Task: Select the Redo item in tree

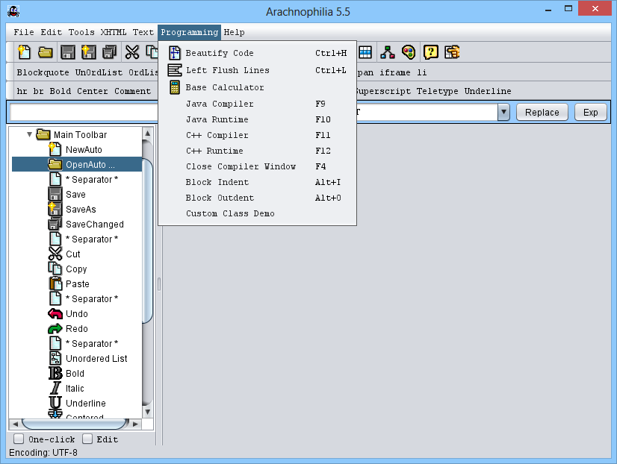Action: (x=77, y=329)
